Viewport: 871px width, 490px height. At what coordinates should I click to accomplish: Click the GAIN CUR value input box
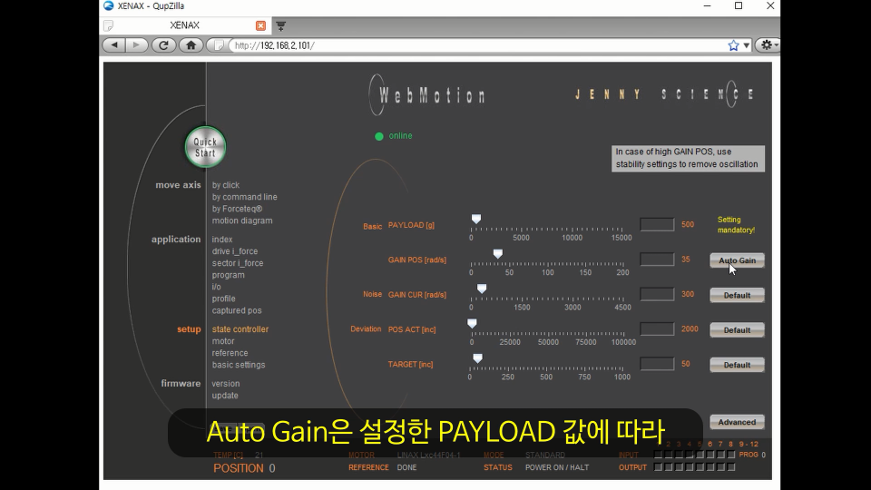[x=657, y=294]
